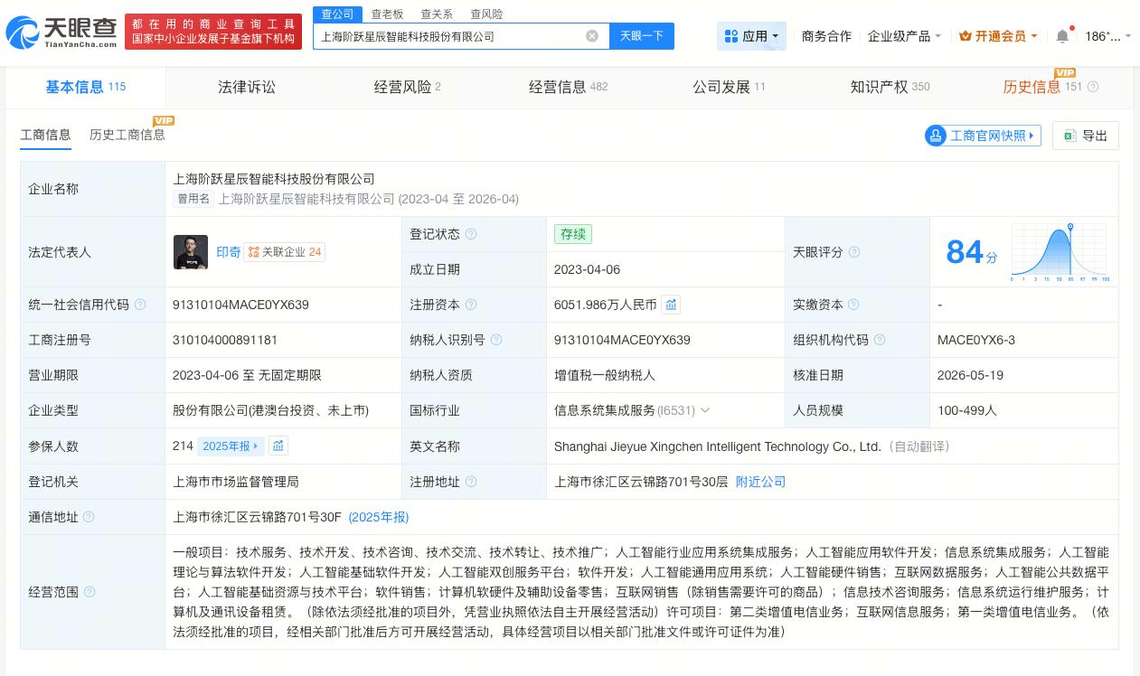Click the former name 上海阶跃星辰智能科技有限公司

pos(306,199)
